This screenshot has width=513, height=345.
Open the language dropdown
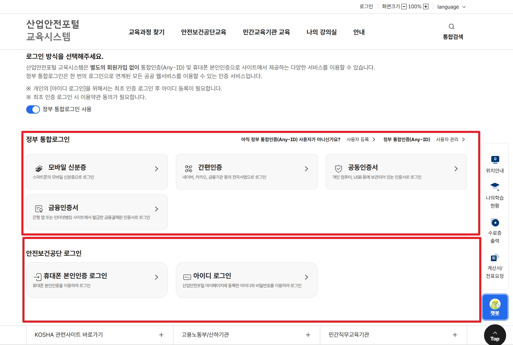click(x=451, y=7)
